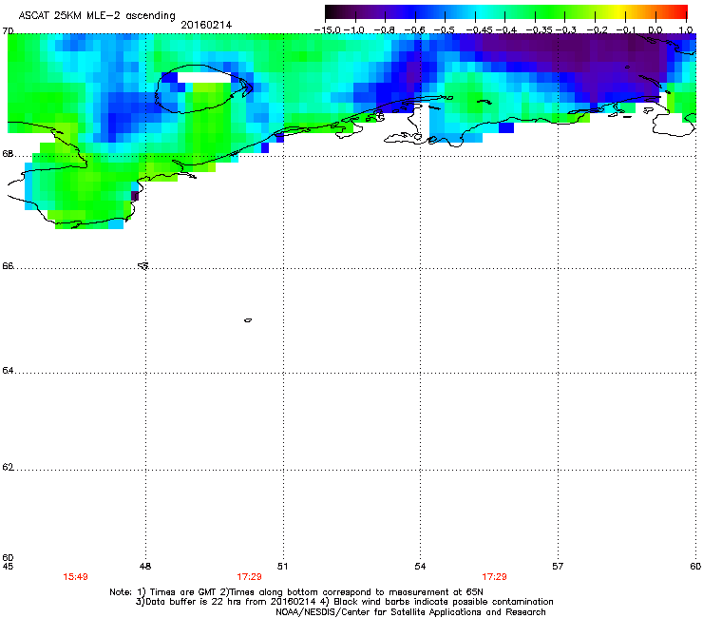Click the red "15:49" pass time stamp
The height and width of the screenshot is (618, 703).
click(75, 577)
